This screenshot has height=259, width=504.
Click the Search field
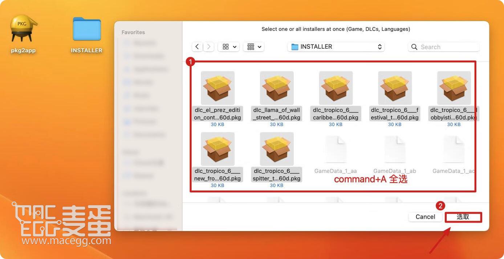tap(444, 47)
